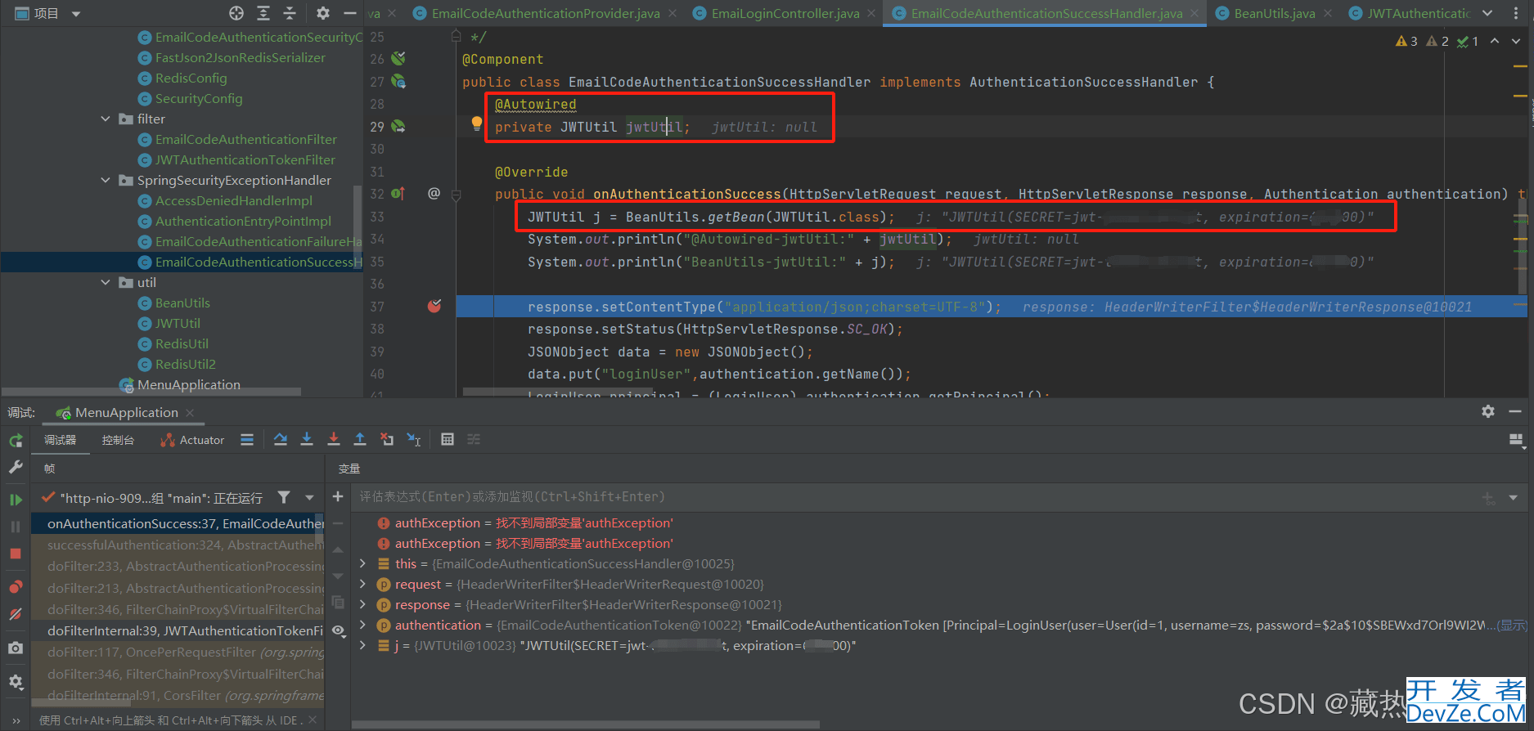Add new watch with plus icon
This screenshot has width=1534, height=731.
coord(338,496)
